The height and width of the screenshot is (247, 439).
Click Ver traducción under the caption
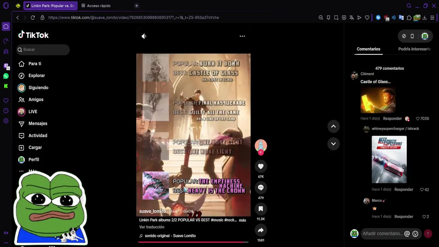(x=152, y=227)
